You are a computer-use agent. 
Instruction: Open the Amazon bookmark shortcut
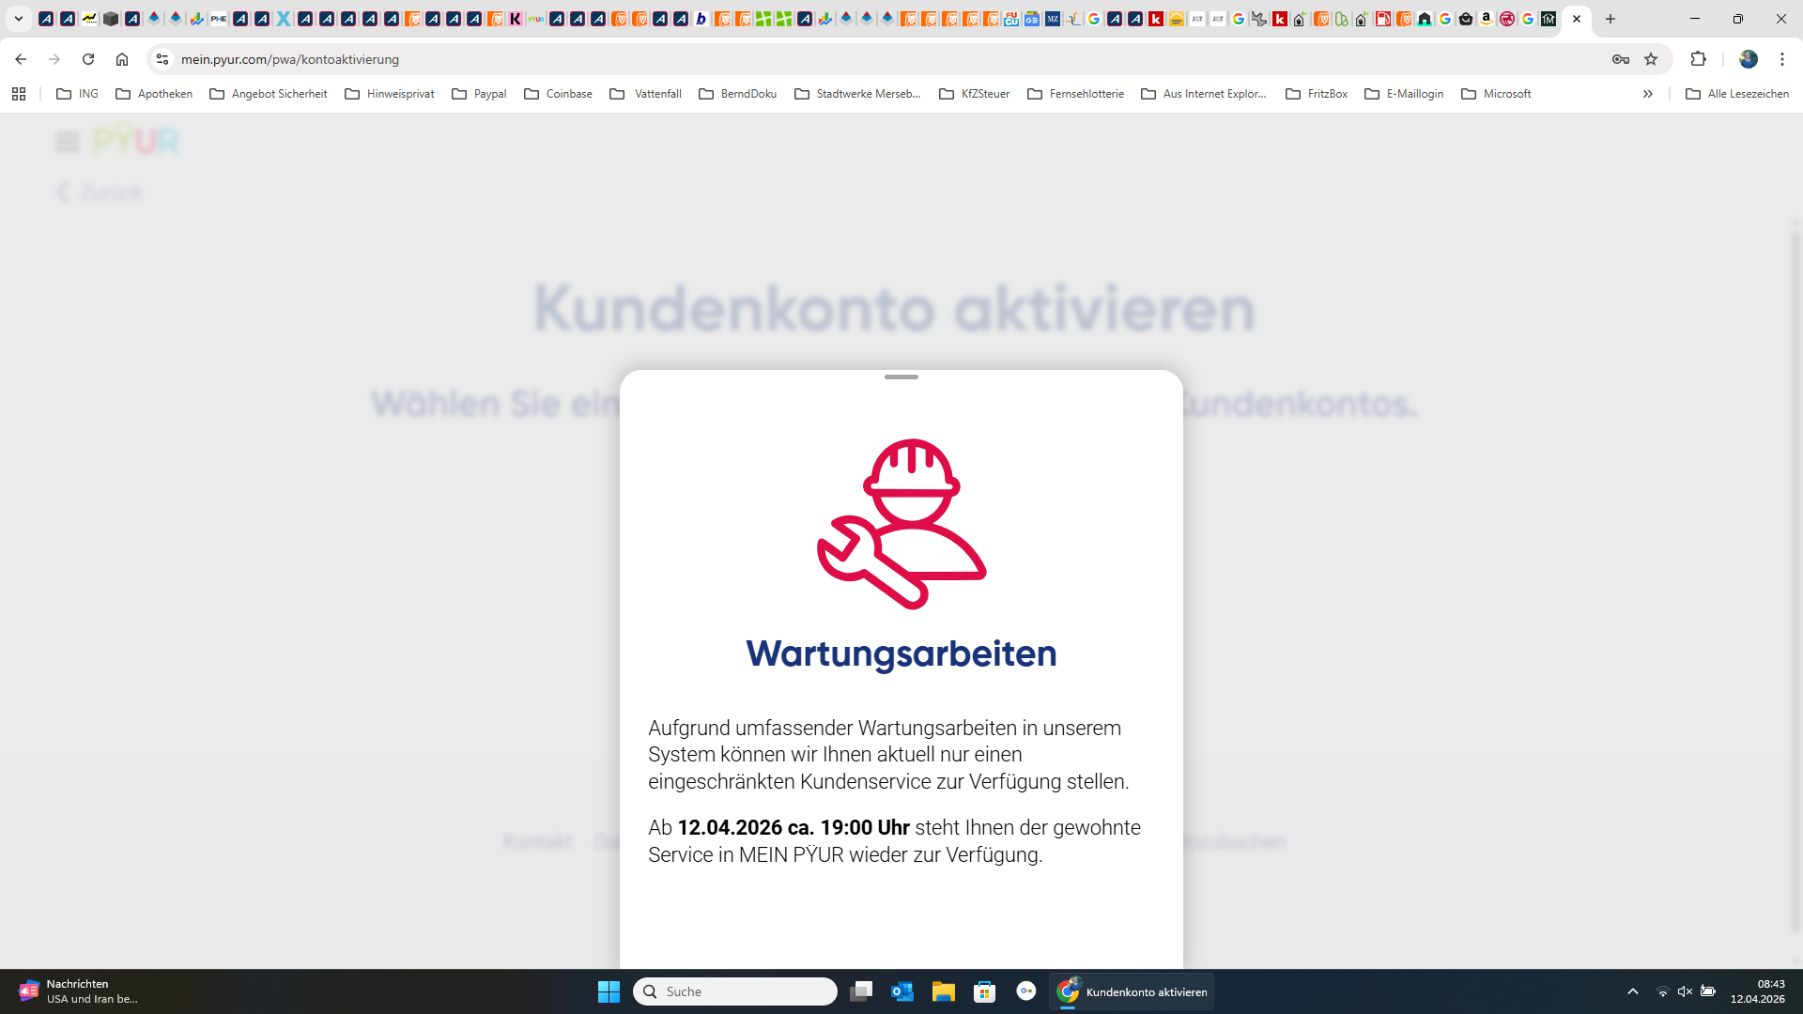[x=1487, y=18]
